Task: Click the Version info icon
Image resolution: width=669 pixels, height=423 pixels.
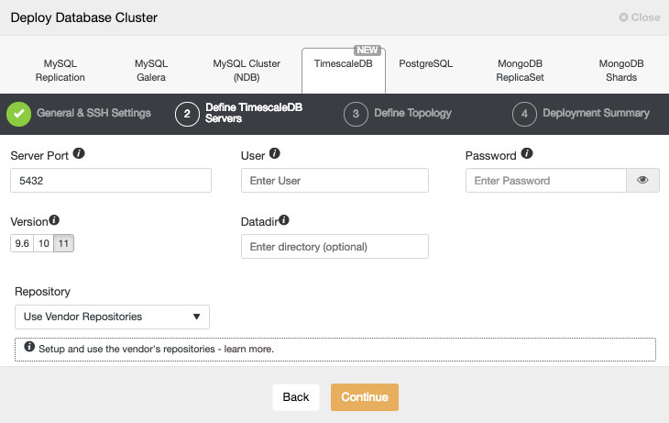Action: 54,220
